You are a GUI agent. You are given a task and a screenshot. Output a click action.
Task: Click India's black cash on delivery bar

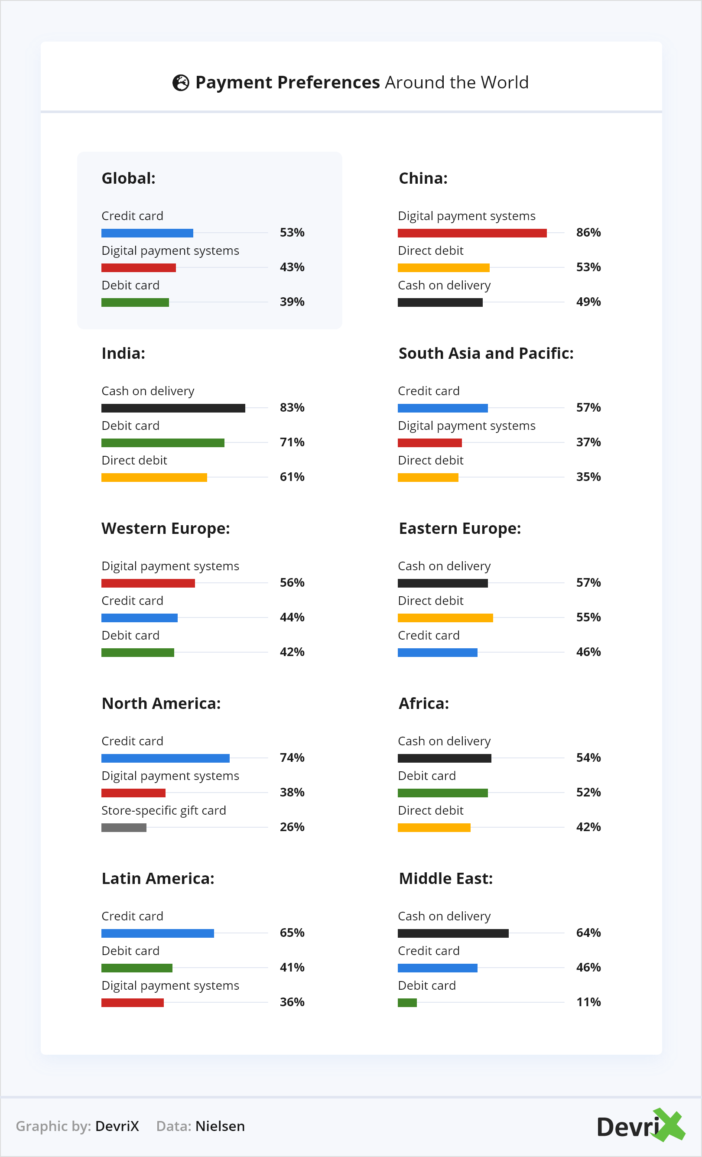pos(173,408)
